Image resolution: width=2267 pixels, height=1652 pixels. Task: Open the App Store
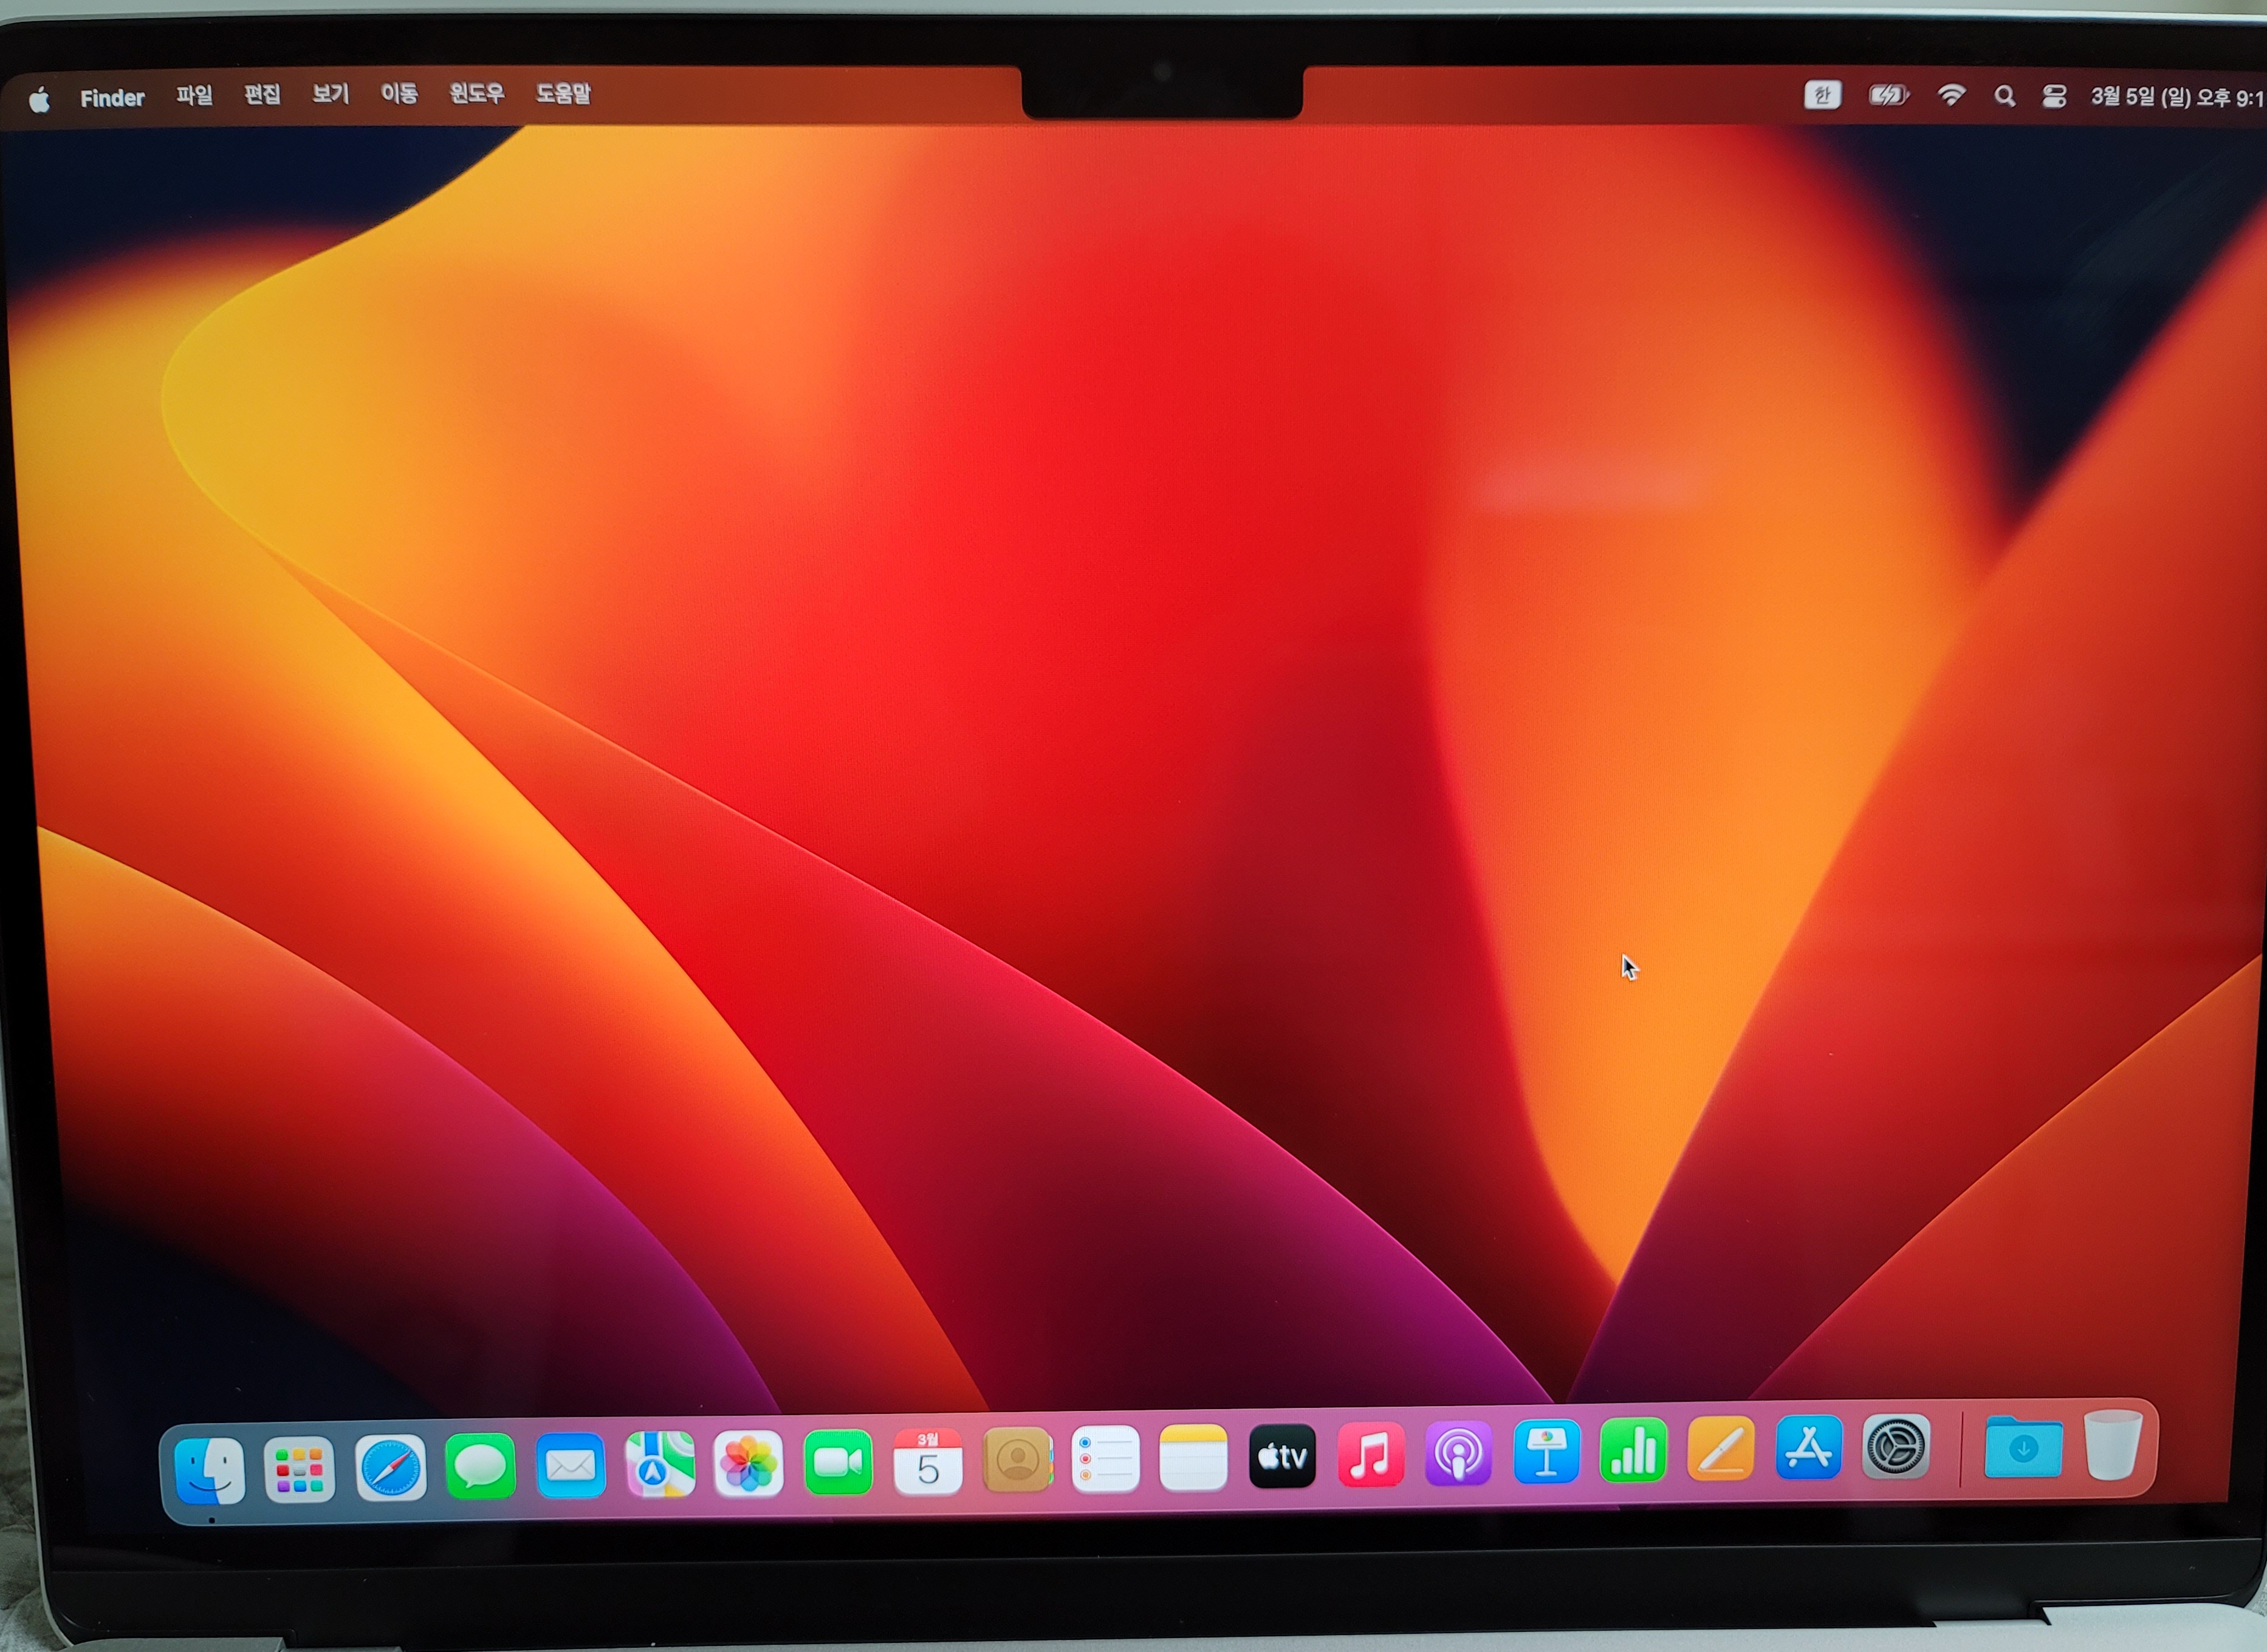[1809, 1448]
